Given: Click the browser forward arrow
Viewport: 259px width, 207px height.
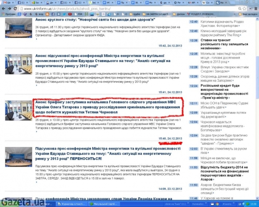Looking at the screenshot, I should [x=10, y=9].
